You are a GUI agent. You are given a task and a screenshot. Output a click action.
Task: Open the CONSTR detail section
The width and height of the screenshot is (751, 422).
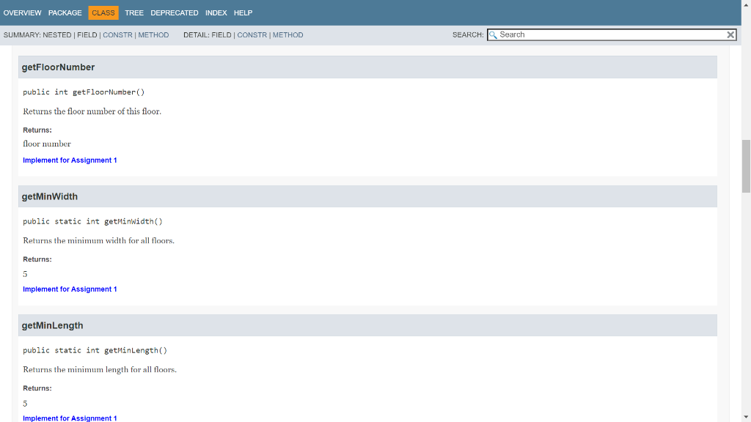point(252,34)
